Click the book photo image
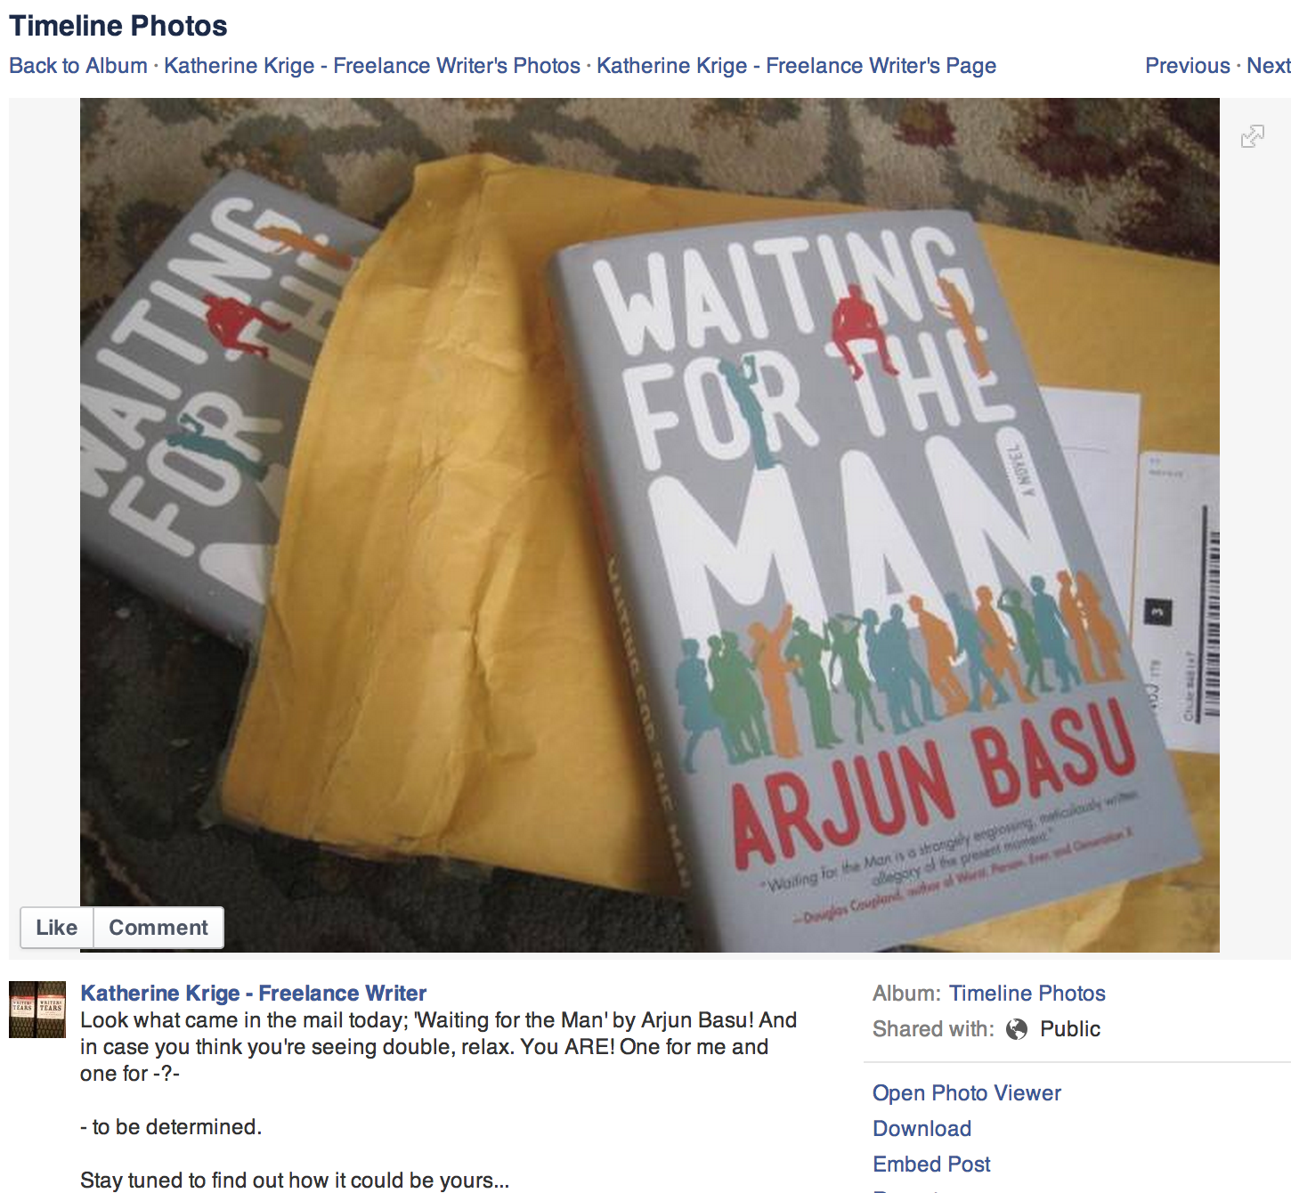This screenshot has height=1193, width=1291. (x=650, y=525)
